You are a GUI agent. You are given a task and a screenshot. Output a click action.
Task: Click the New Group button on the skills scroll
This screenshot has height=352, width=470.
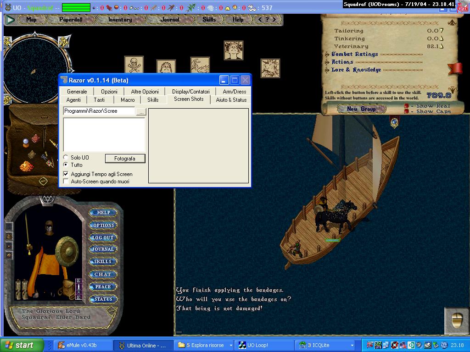[361, 109]
